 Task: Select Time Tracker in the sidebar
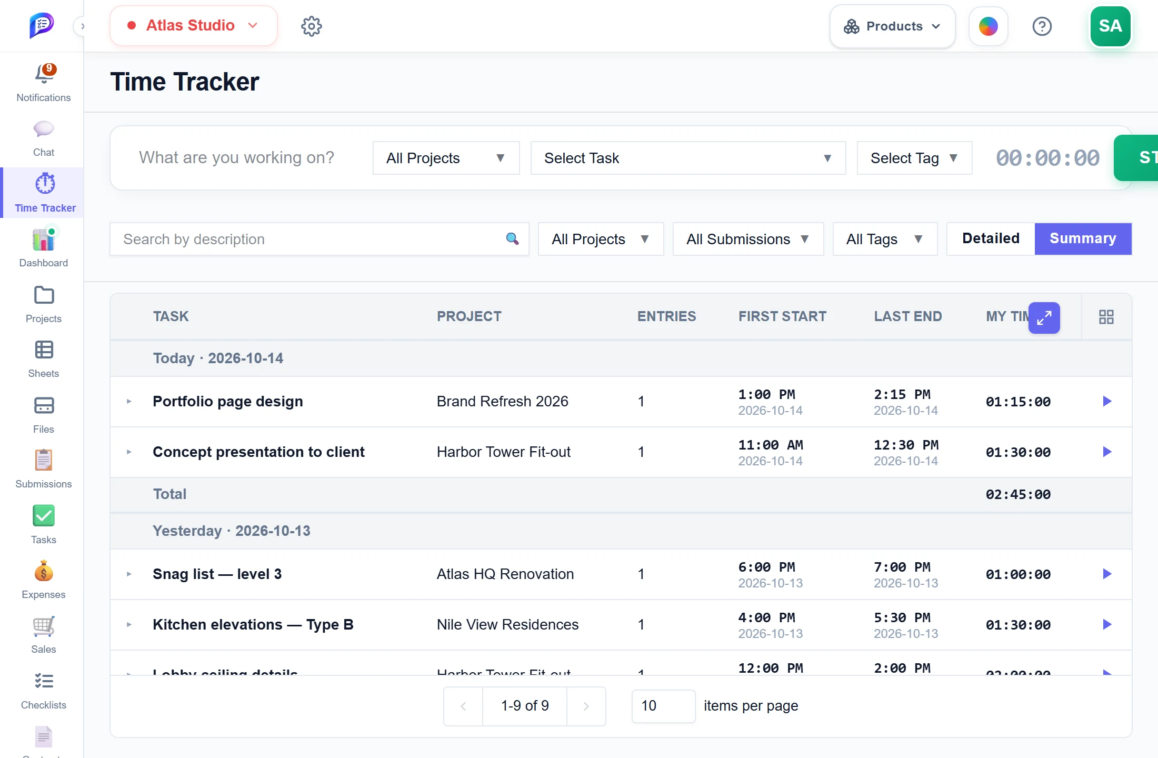[x=44, y=193]
